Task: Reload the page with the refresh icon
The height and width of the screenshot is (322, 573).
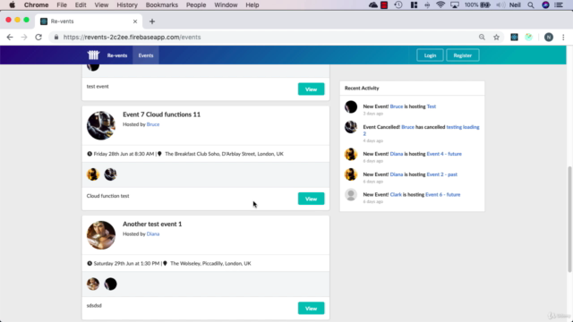Action: point(38,38)
